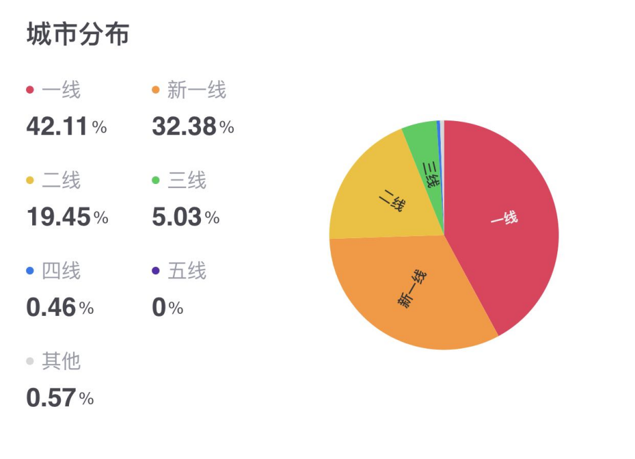635x459 pixels.
Task: Click the purple 五线 legend dot
Action: click(156, 271)
